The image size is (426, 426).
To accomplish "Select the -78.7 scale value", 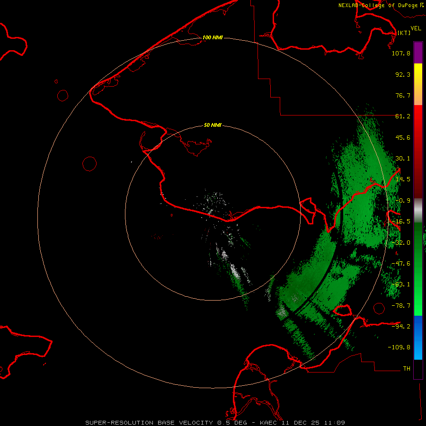I will coord(401,306).
